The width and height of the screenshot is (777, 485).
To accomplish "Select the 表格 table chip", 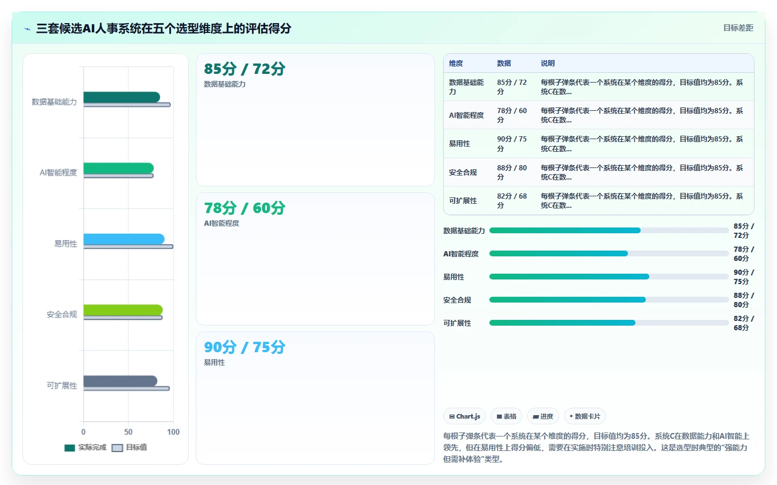I will tap(506, 416).
